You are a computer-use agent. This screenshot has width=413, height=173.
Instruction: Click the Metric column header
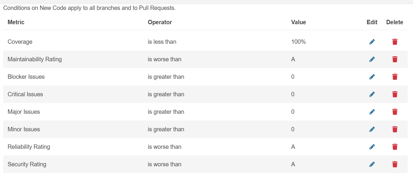tap(16, 22)
